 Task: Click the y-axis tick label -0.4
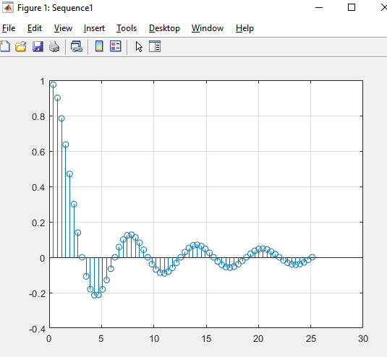coord(38,329)
